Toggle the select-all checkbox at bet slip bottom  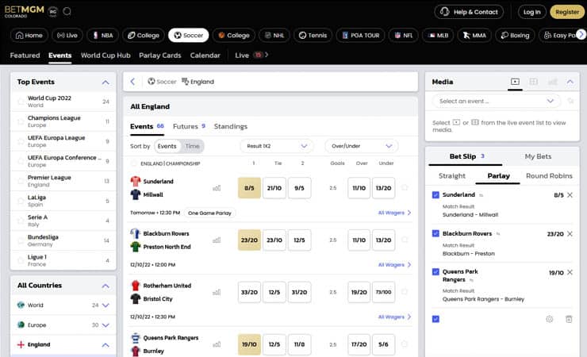coord(435,319)
